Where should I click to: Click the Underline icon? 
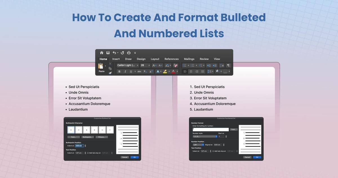point(131,71)
